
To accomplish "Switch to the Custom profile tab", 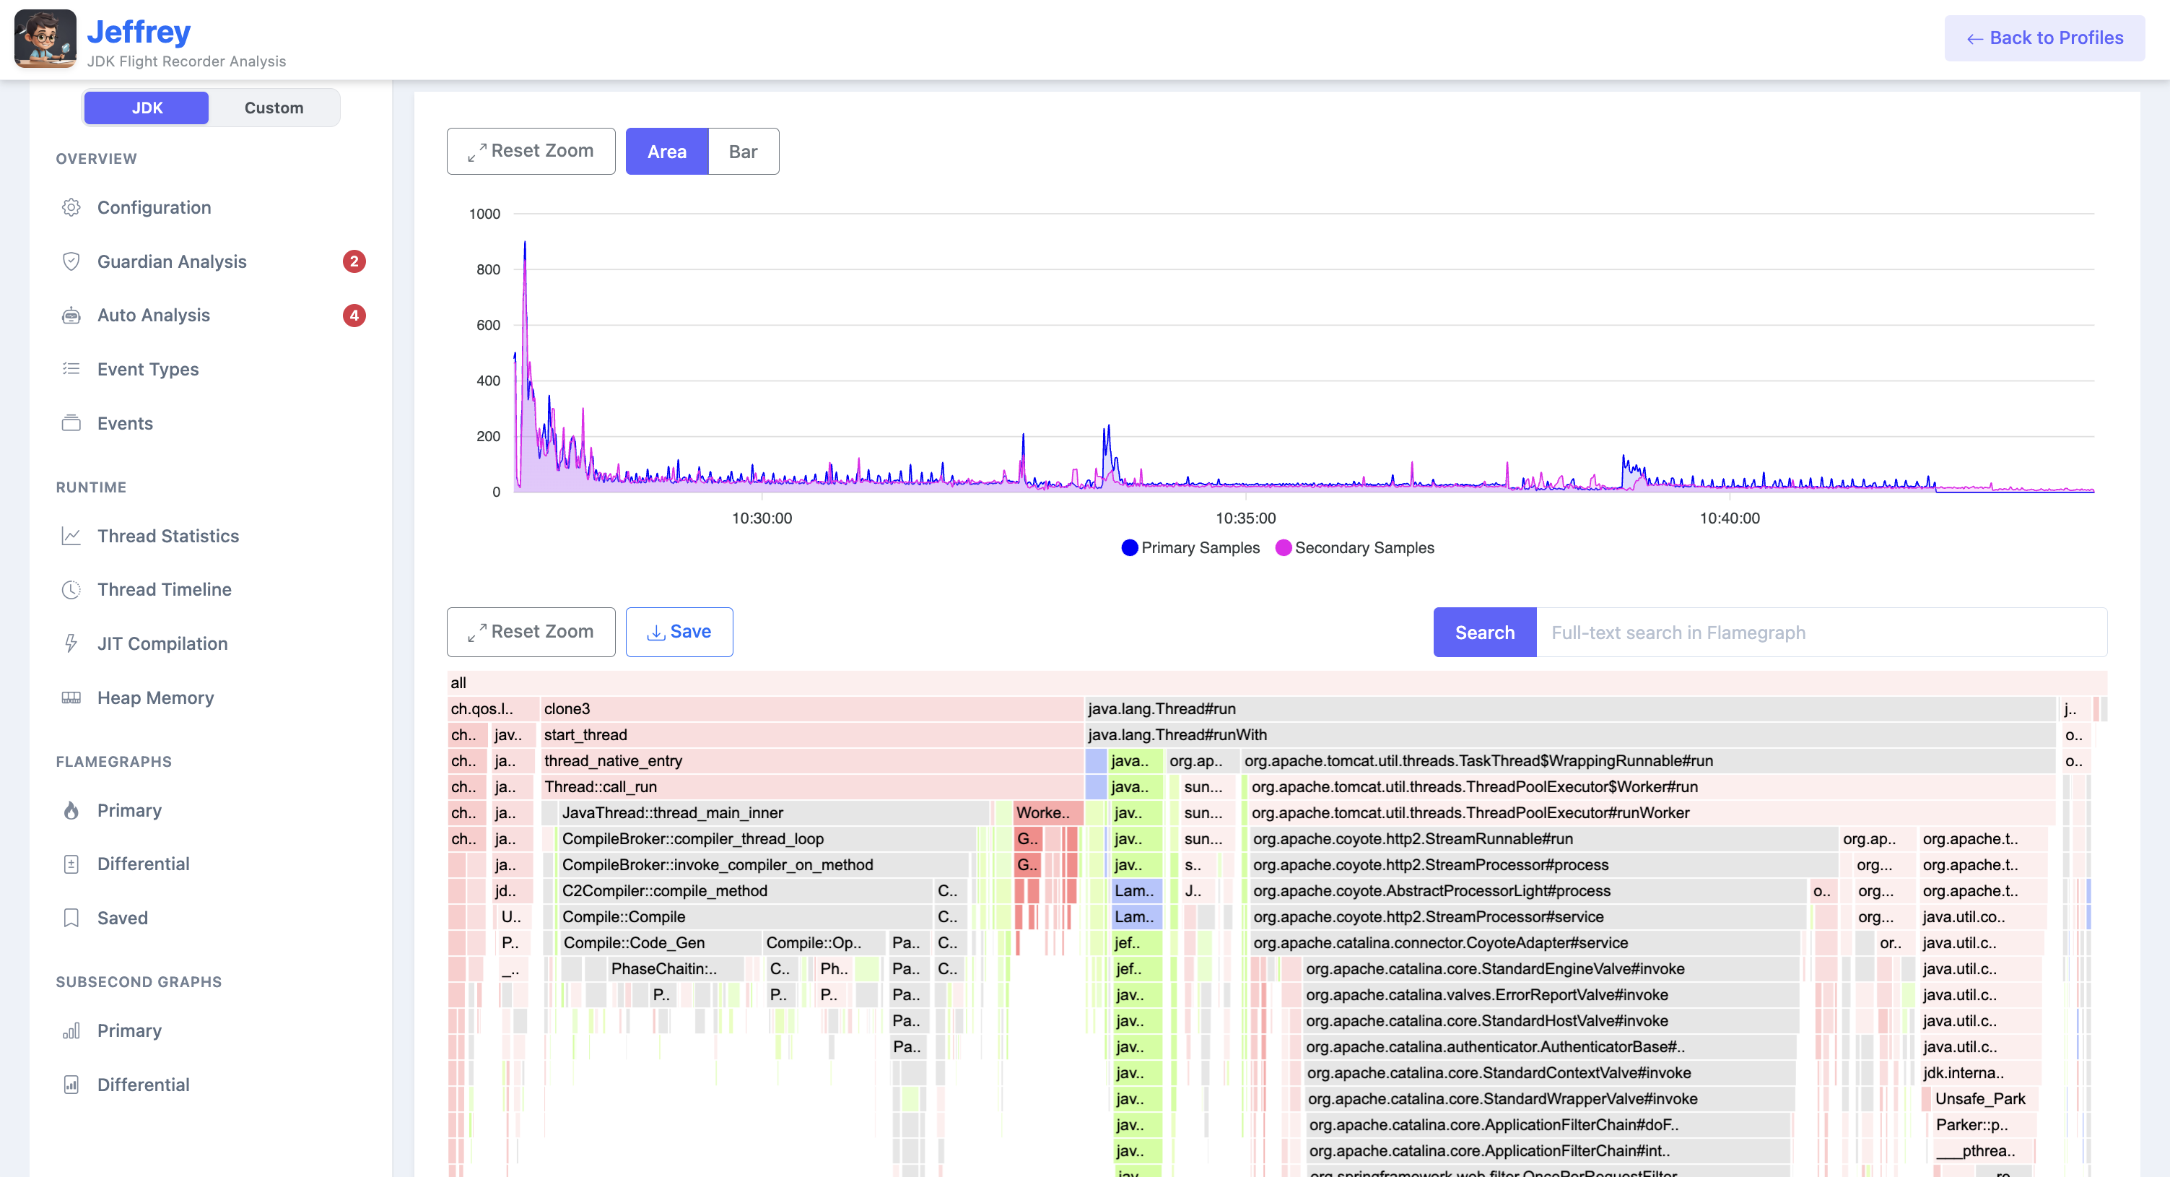I will 274,107.
